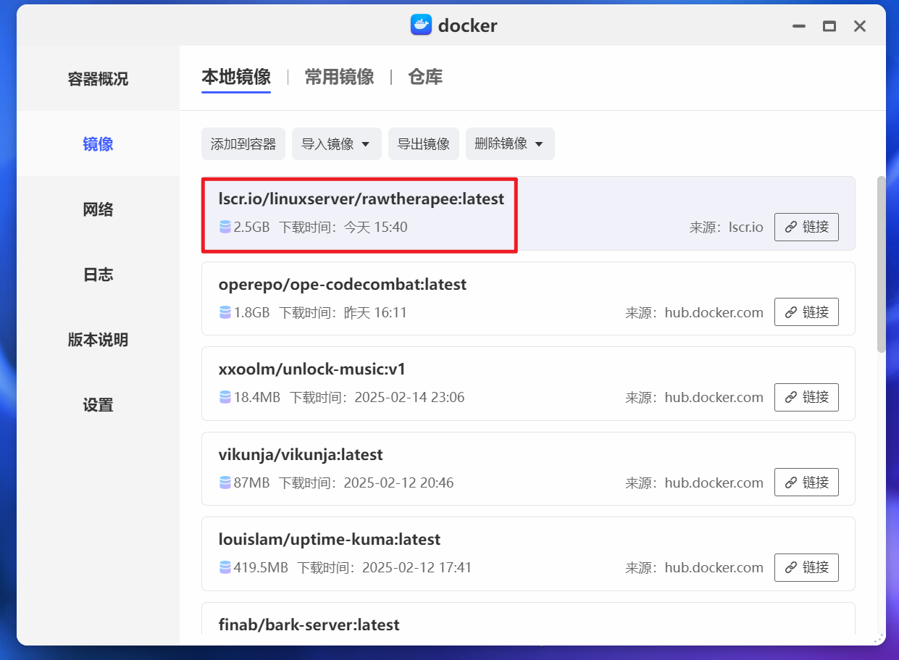Select lscr.io/linuxserver/rawtherapee:latest image name
Screen dimensions: 899x660
(x=361, y=199)
